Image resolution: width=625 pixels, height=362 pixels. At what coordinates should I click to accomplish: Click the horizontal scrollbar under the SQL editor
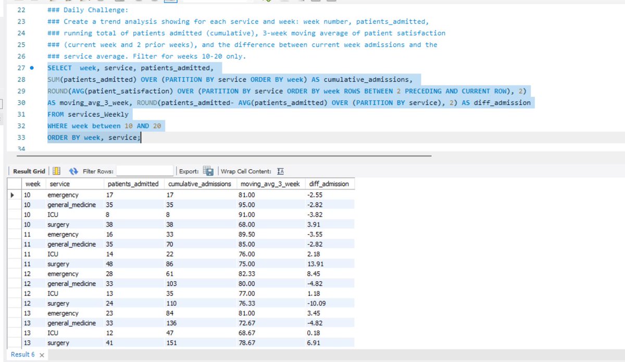[x=224, y=155]
